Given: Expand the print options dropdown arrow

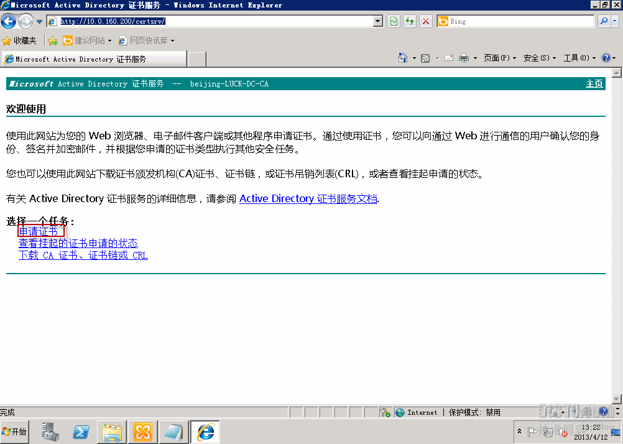Looking at the screenshot, I should pos(475,58).
